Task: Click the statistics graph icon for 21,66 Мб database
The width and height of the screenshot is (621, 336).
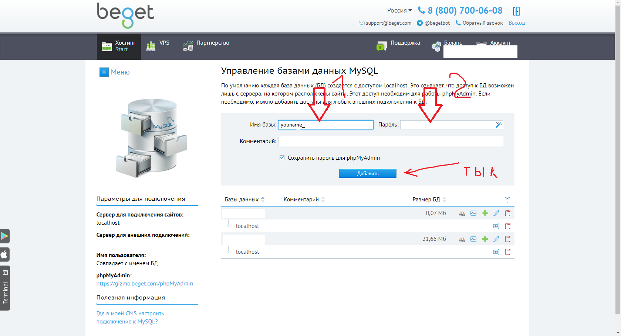Action: pyautogui.click(x=473, y=239)
